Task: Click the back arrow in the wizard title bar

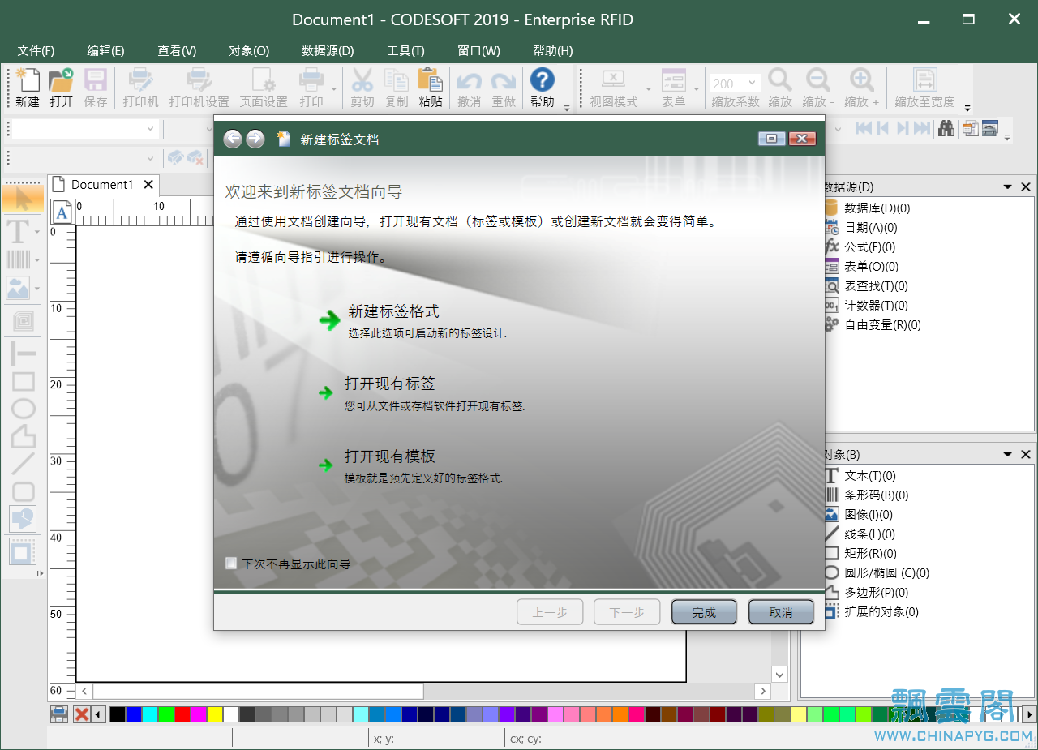Action: 233,139
